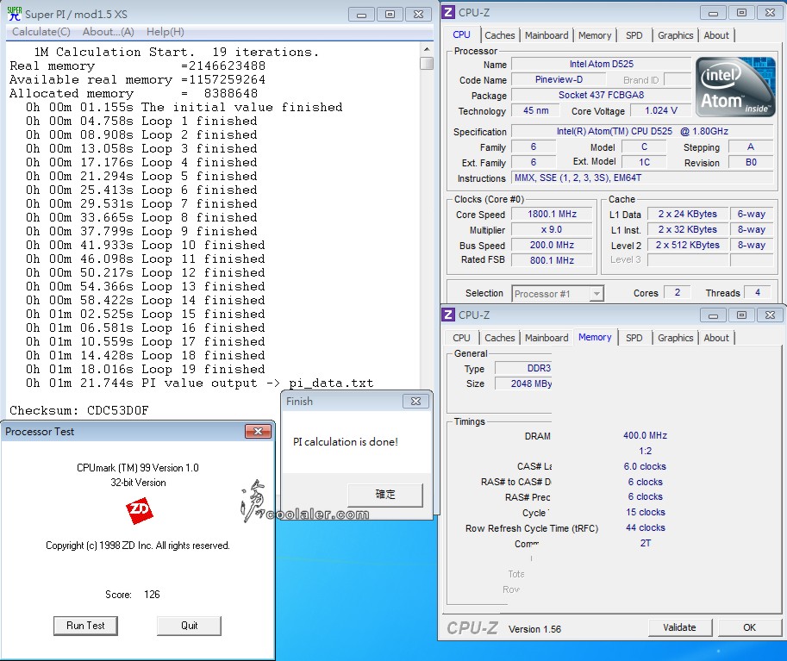The height and width of the screenshot is (661, 787).
Task: Click the Validate button in CPU-Z
Action: coord(679,627)
